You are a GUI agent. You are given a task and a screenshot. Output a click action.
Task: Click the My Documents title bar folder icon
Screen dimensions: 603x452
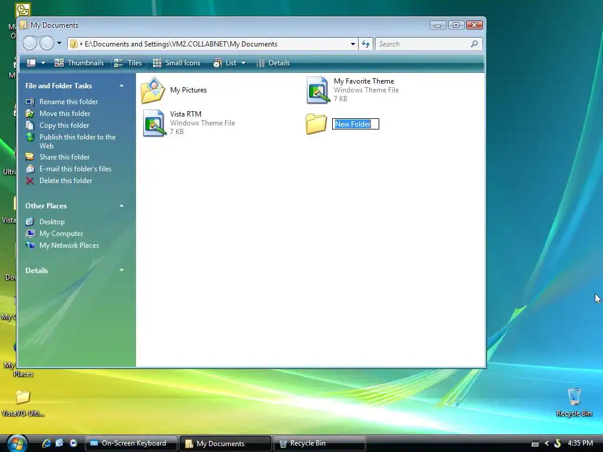click(24, 25)
